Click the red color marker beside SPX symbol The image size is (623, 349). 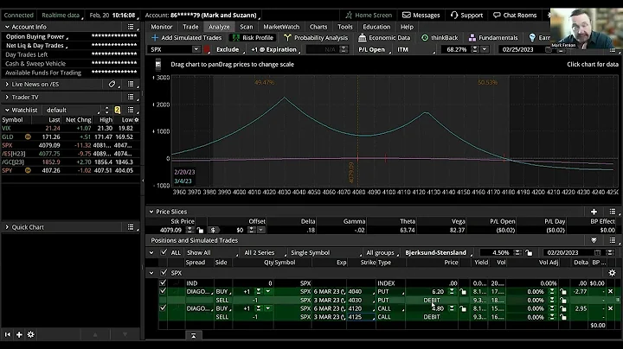coord(207,49)
